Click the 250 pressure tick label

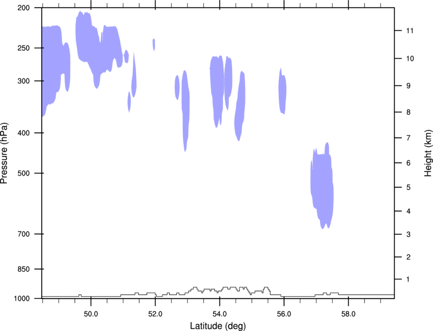[x=23, y=48]
